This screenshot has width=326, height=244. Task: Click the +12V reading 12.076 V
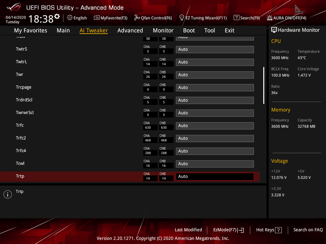coord(279,178)
